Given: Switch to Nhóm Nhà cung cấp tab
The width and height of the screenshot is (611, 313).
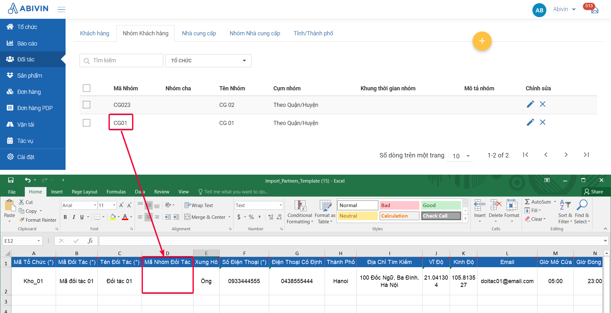Looking at the screenshot, I should [x=255, y=33].
